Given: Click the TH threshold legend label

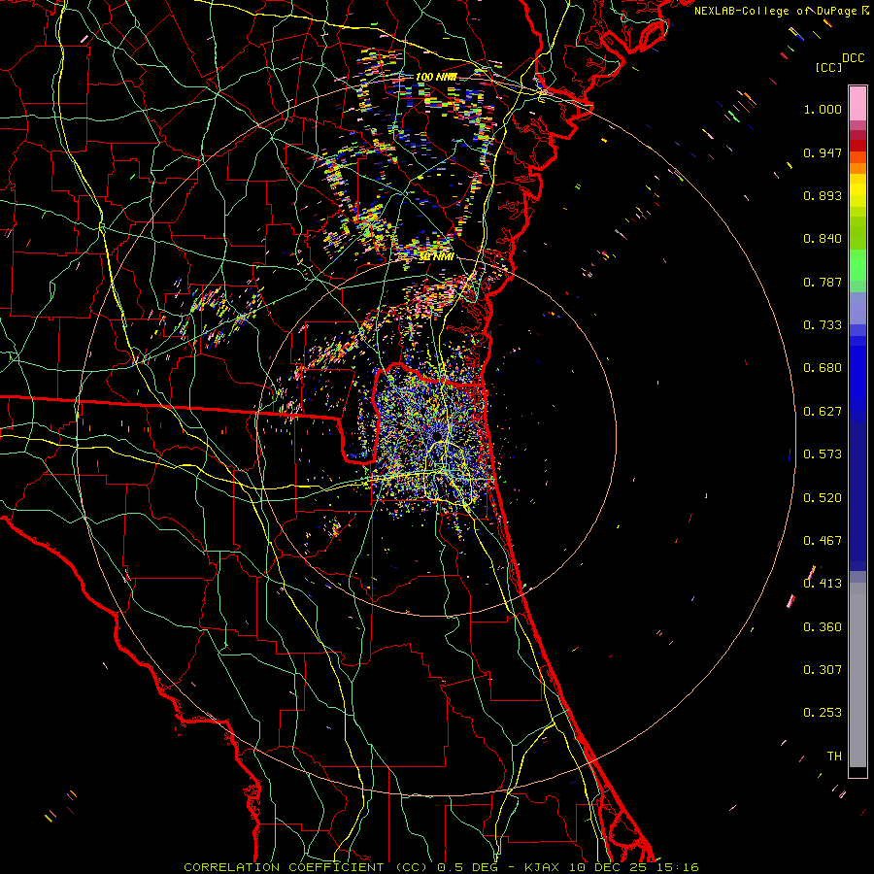Looking at the screenshot, I should [x=834, y=756].
